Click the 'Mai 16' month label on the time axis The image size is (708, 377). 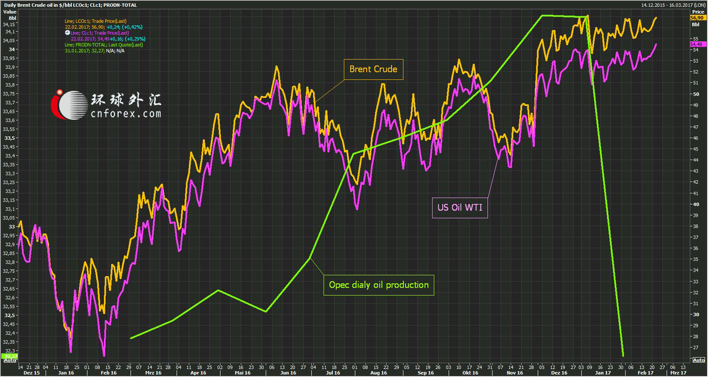tap(244, 373)
